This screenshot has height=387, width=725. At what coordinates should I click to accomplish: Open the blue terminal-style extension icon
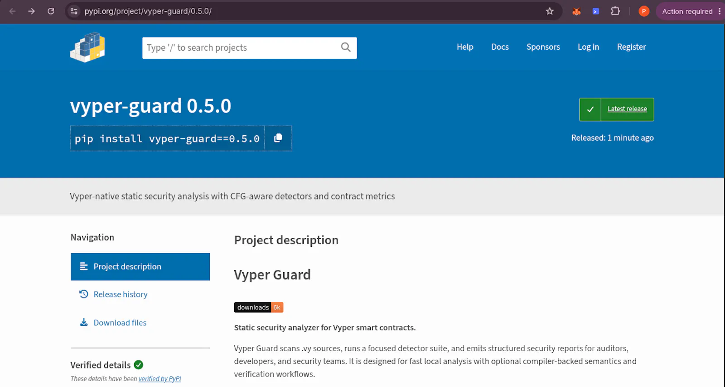596,11
